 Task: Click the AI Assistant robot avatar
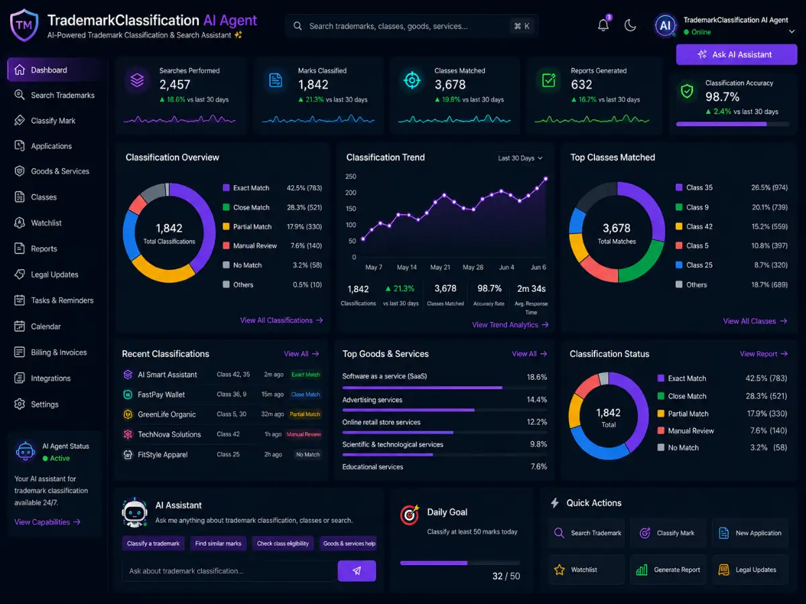coord(135,513)
